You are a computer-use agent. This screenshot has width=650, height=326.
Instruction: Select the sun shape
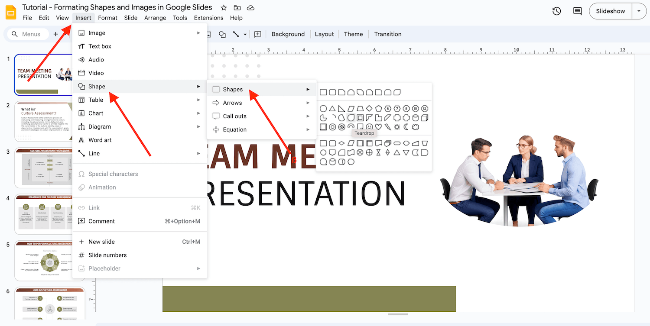click(x=396, y=127)
